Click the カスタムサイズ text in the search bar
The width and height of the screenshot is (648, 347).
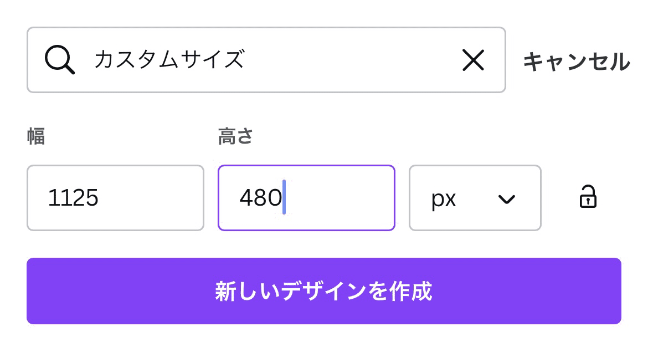(x=169, y=59)
